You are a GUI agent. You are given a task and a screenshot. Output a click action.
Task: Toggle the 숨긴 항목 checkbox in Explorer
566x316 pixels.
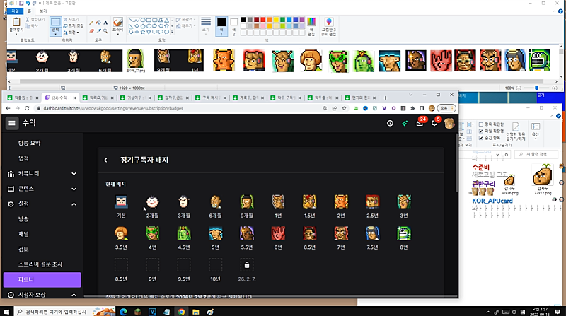click(x=481, y=138)
